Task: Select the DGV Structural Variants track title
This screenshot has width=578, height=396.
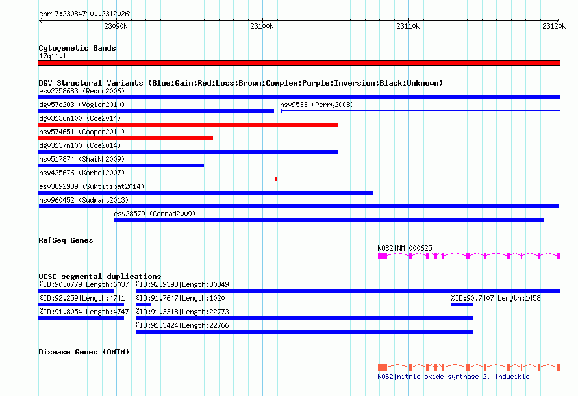Action: pyautogui.click(x=241, y=83)
